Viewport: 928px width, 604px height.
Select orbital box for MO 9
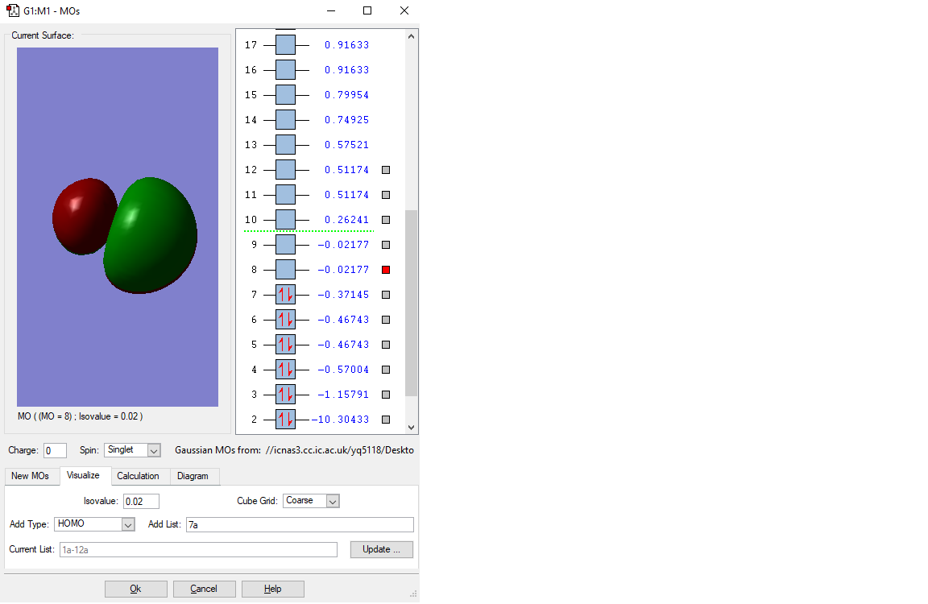pyautogui.click(x=285, y=244)
